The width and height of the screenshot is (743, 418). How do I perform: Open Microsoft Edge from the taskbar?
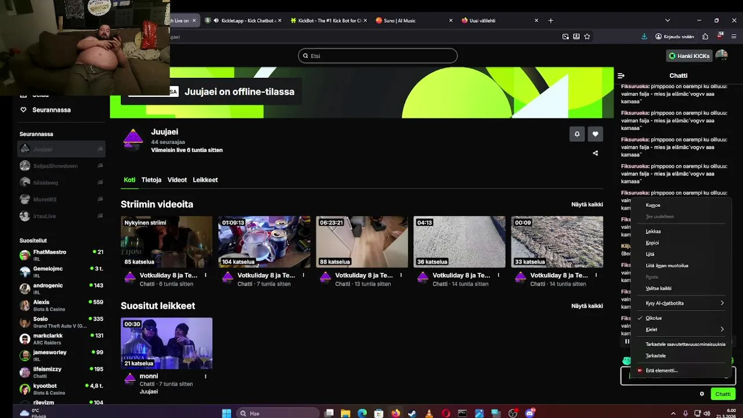tap(362, 413)
